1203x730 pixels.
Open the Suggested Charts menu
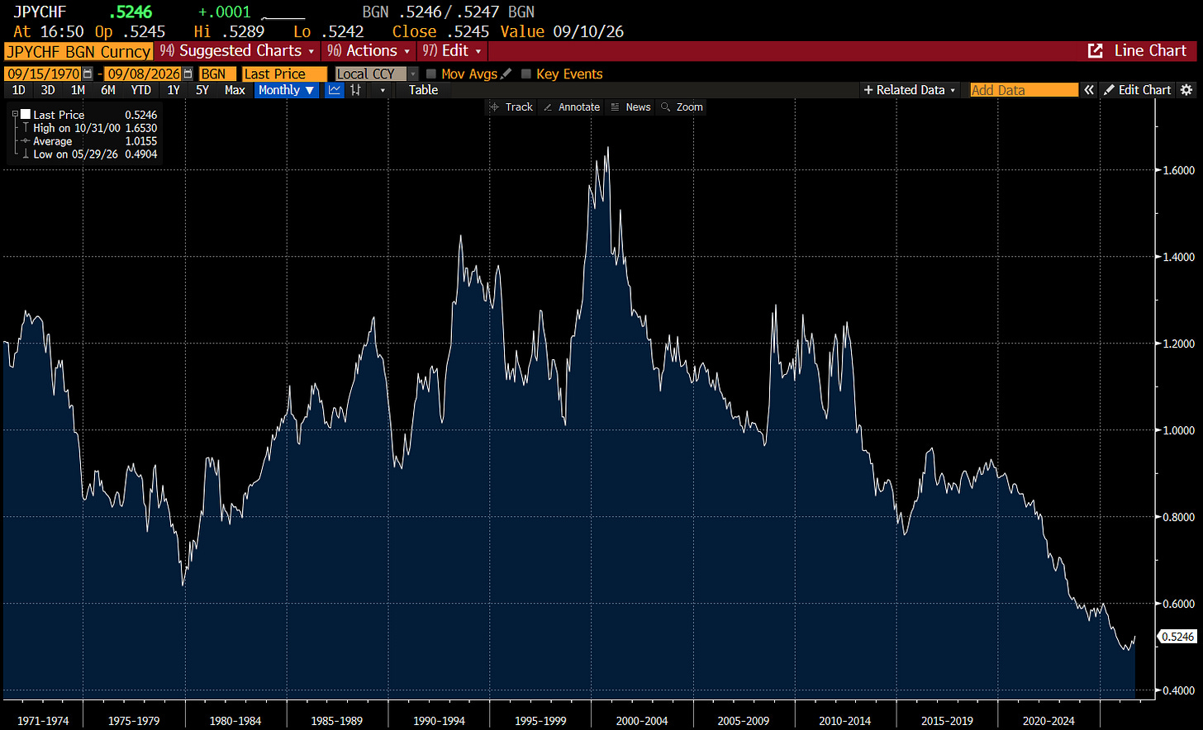[238, 50]
